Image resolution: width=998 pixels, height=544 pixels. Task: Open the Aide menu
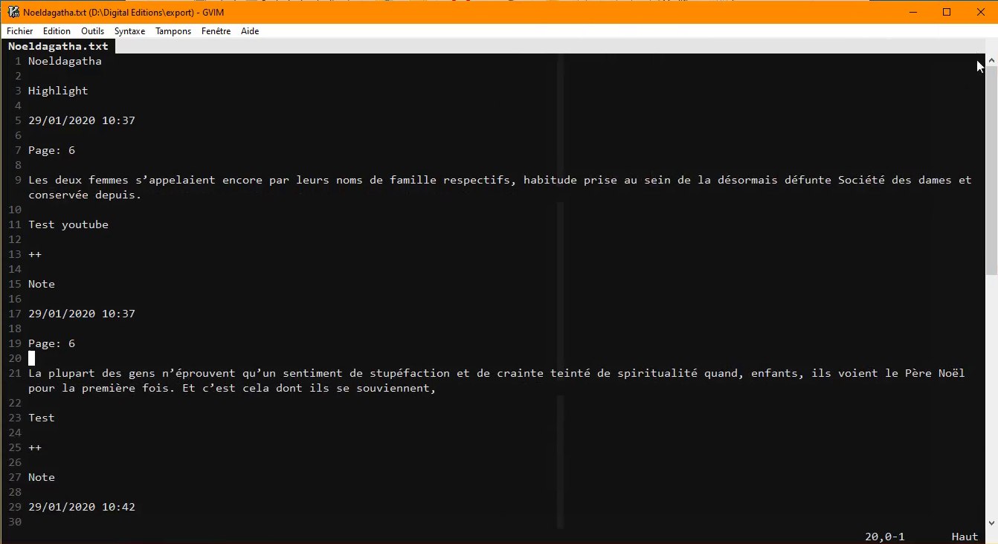pyautogui.click(x=250, y=31)
